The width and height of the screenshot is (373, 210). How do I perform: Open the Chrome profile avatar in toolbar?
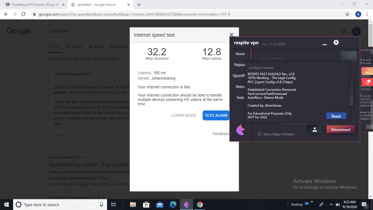click(358, 14)
